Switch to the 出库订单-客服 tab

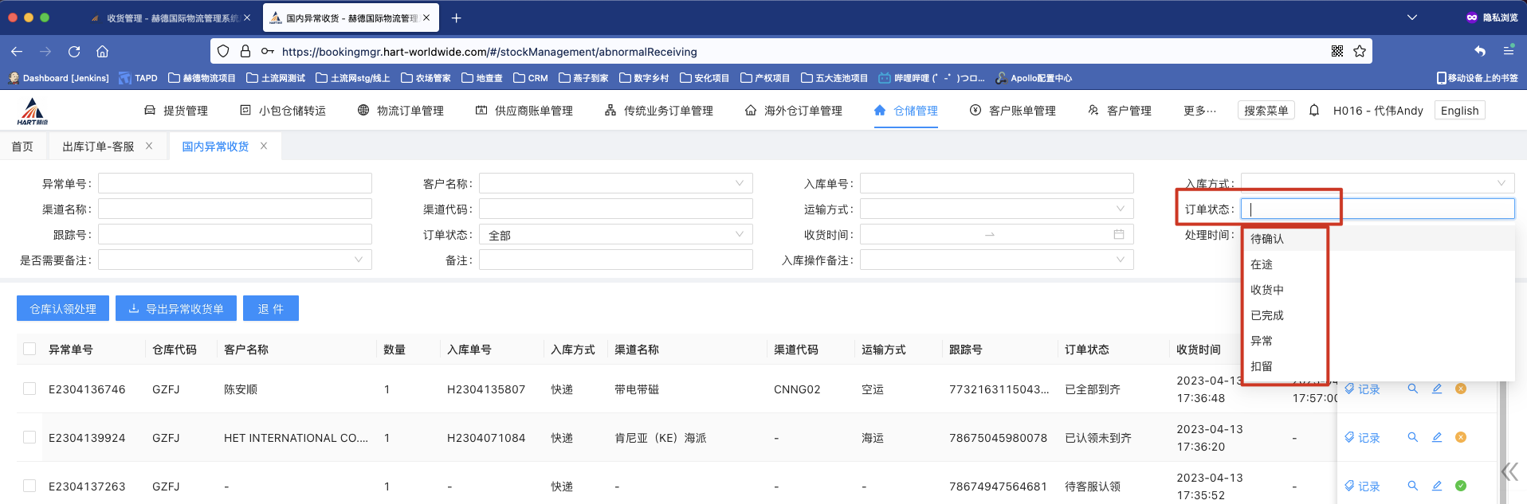tap(98, 147)
